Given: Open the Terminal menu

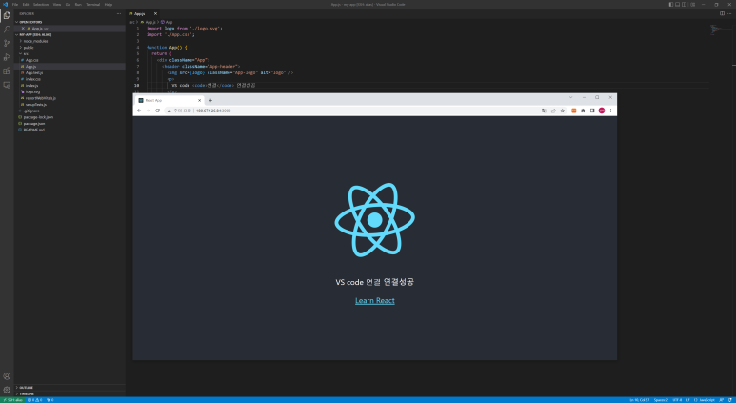Looking at the screenshot, I should coord(93,4).
